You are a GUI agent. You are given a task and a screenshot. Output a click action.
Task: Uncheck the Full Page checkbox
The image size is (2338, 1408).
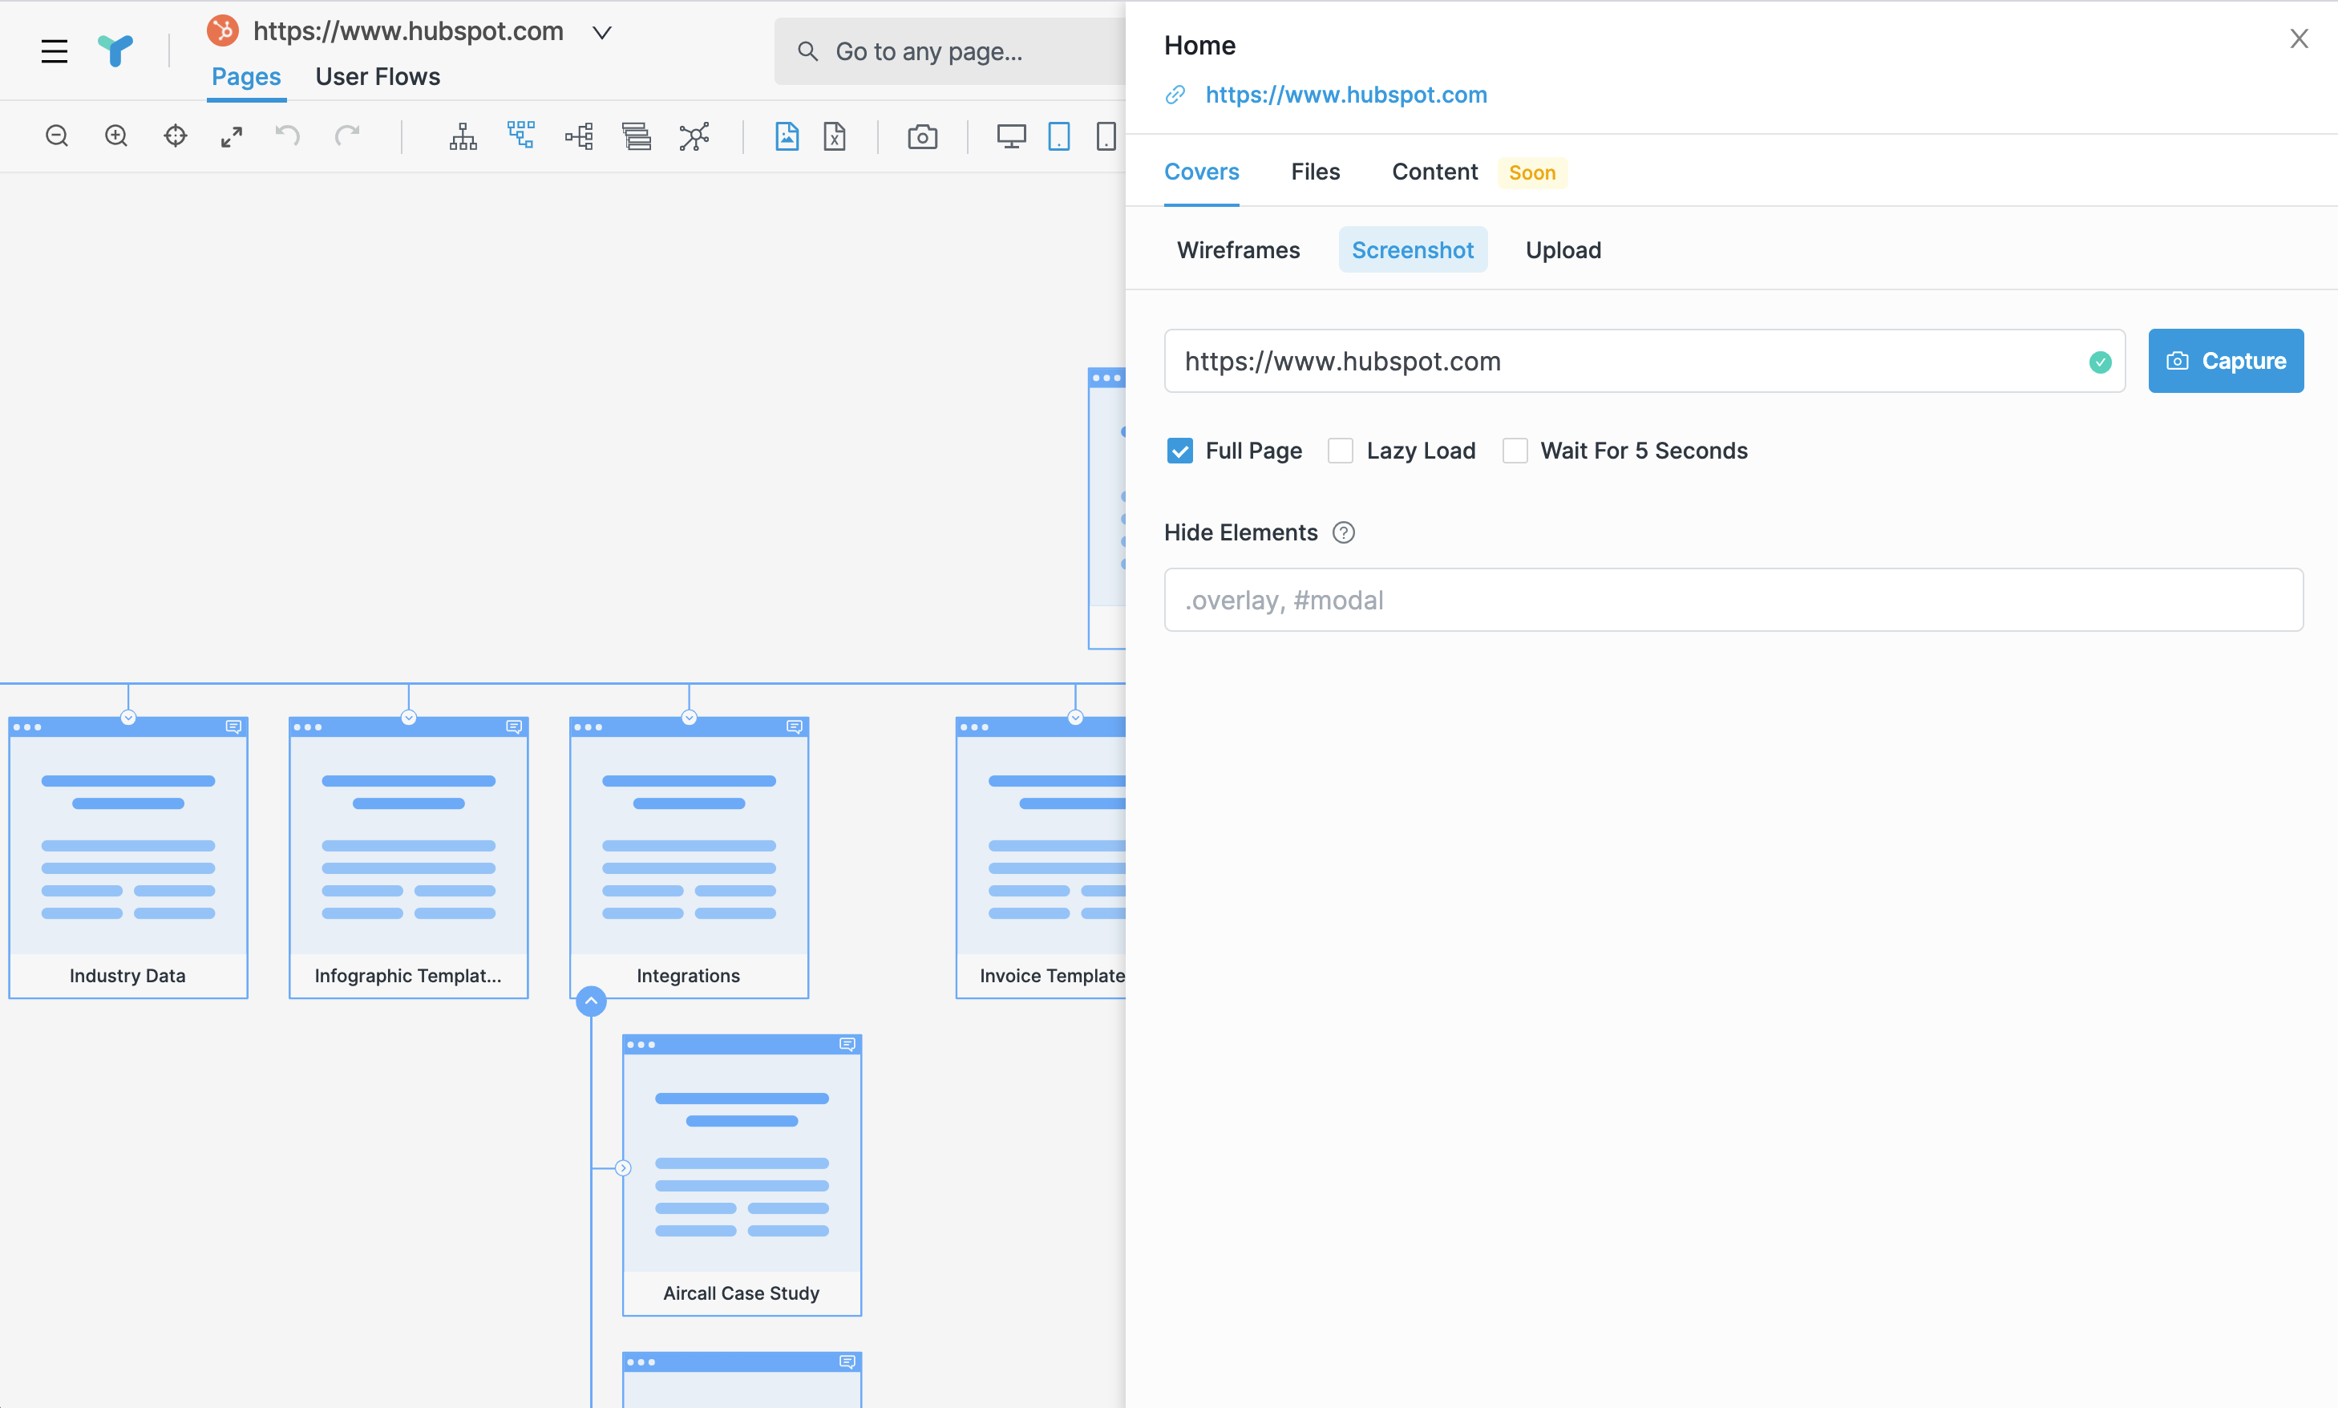tap(1180, 451)
